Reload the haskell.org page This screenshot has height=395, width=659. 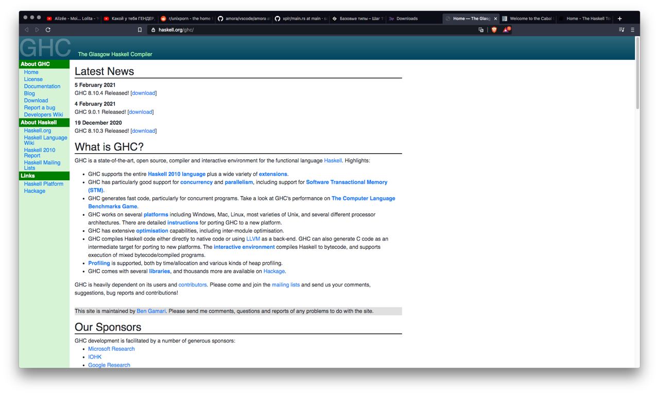[48, 30]
